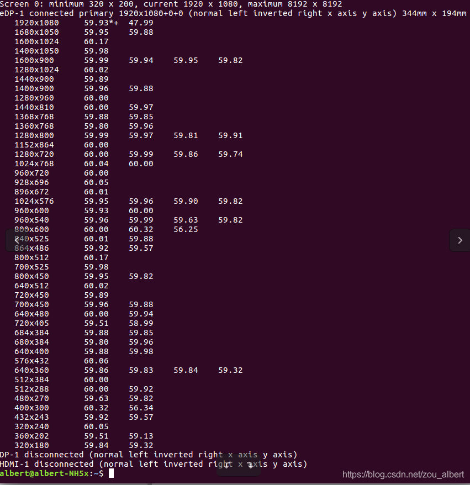Rotate image counter-clockwise using left rotate icon
This screenshot has height=485, width=470.
(226, 466)
